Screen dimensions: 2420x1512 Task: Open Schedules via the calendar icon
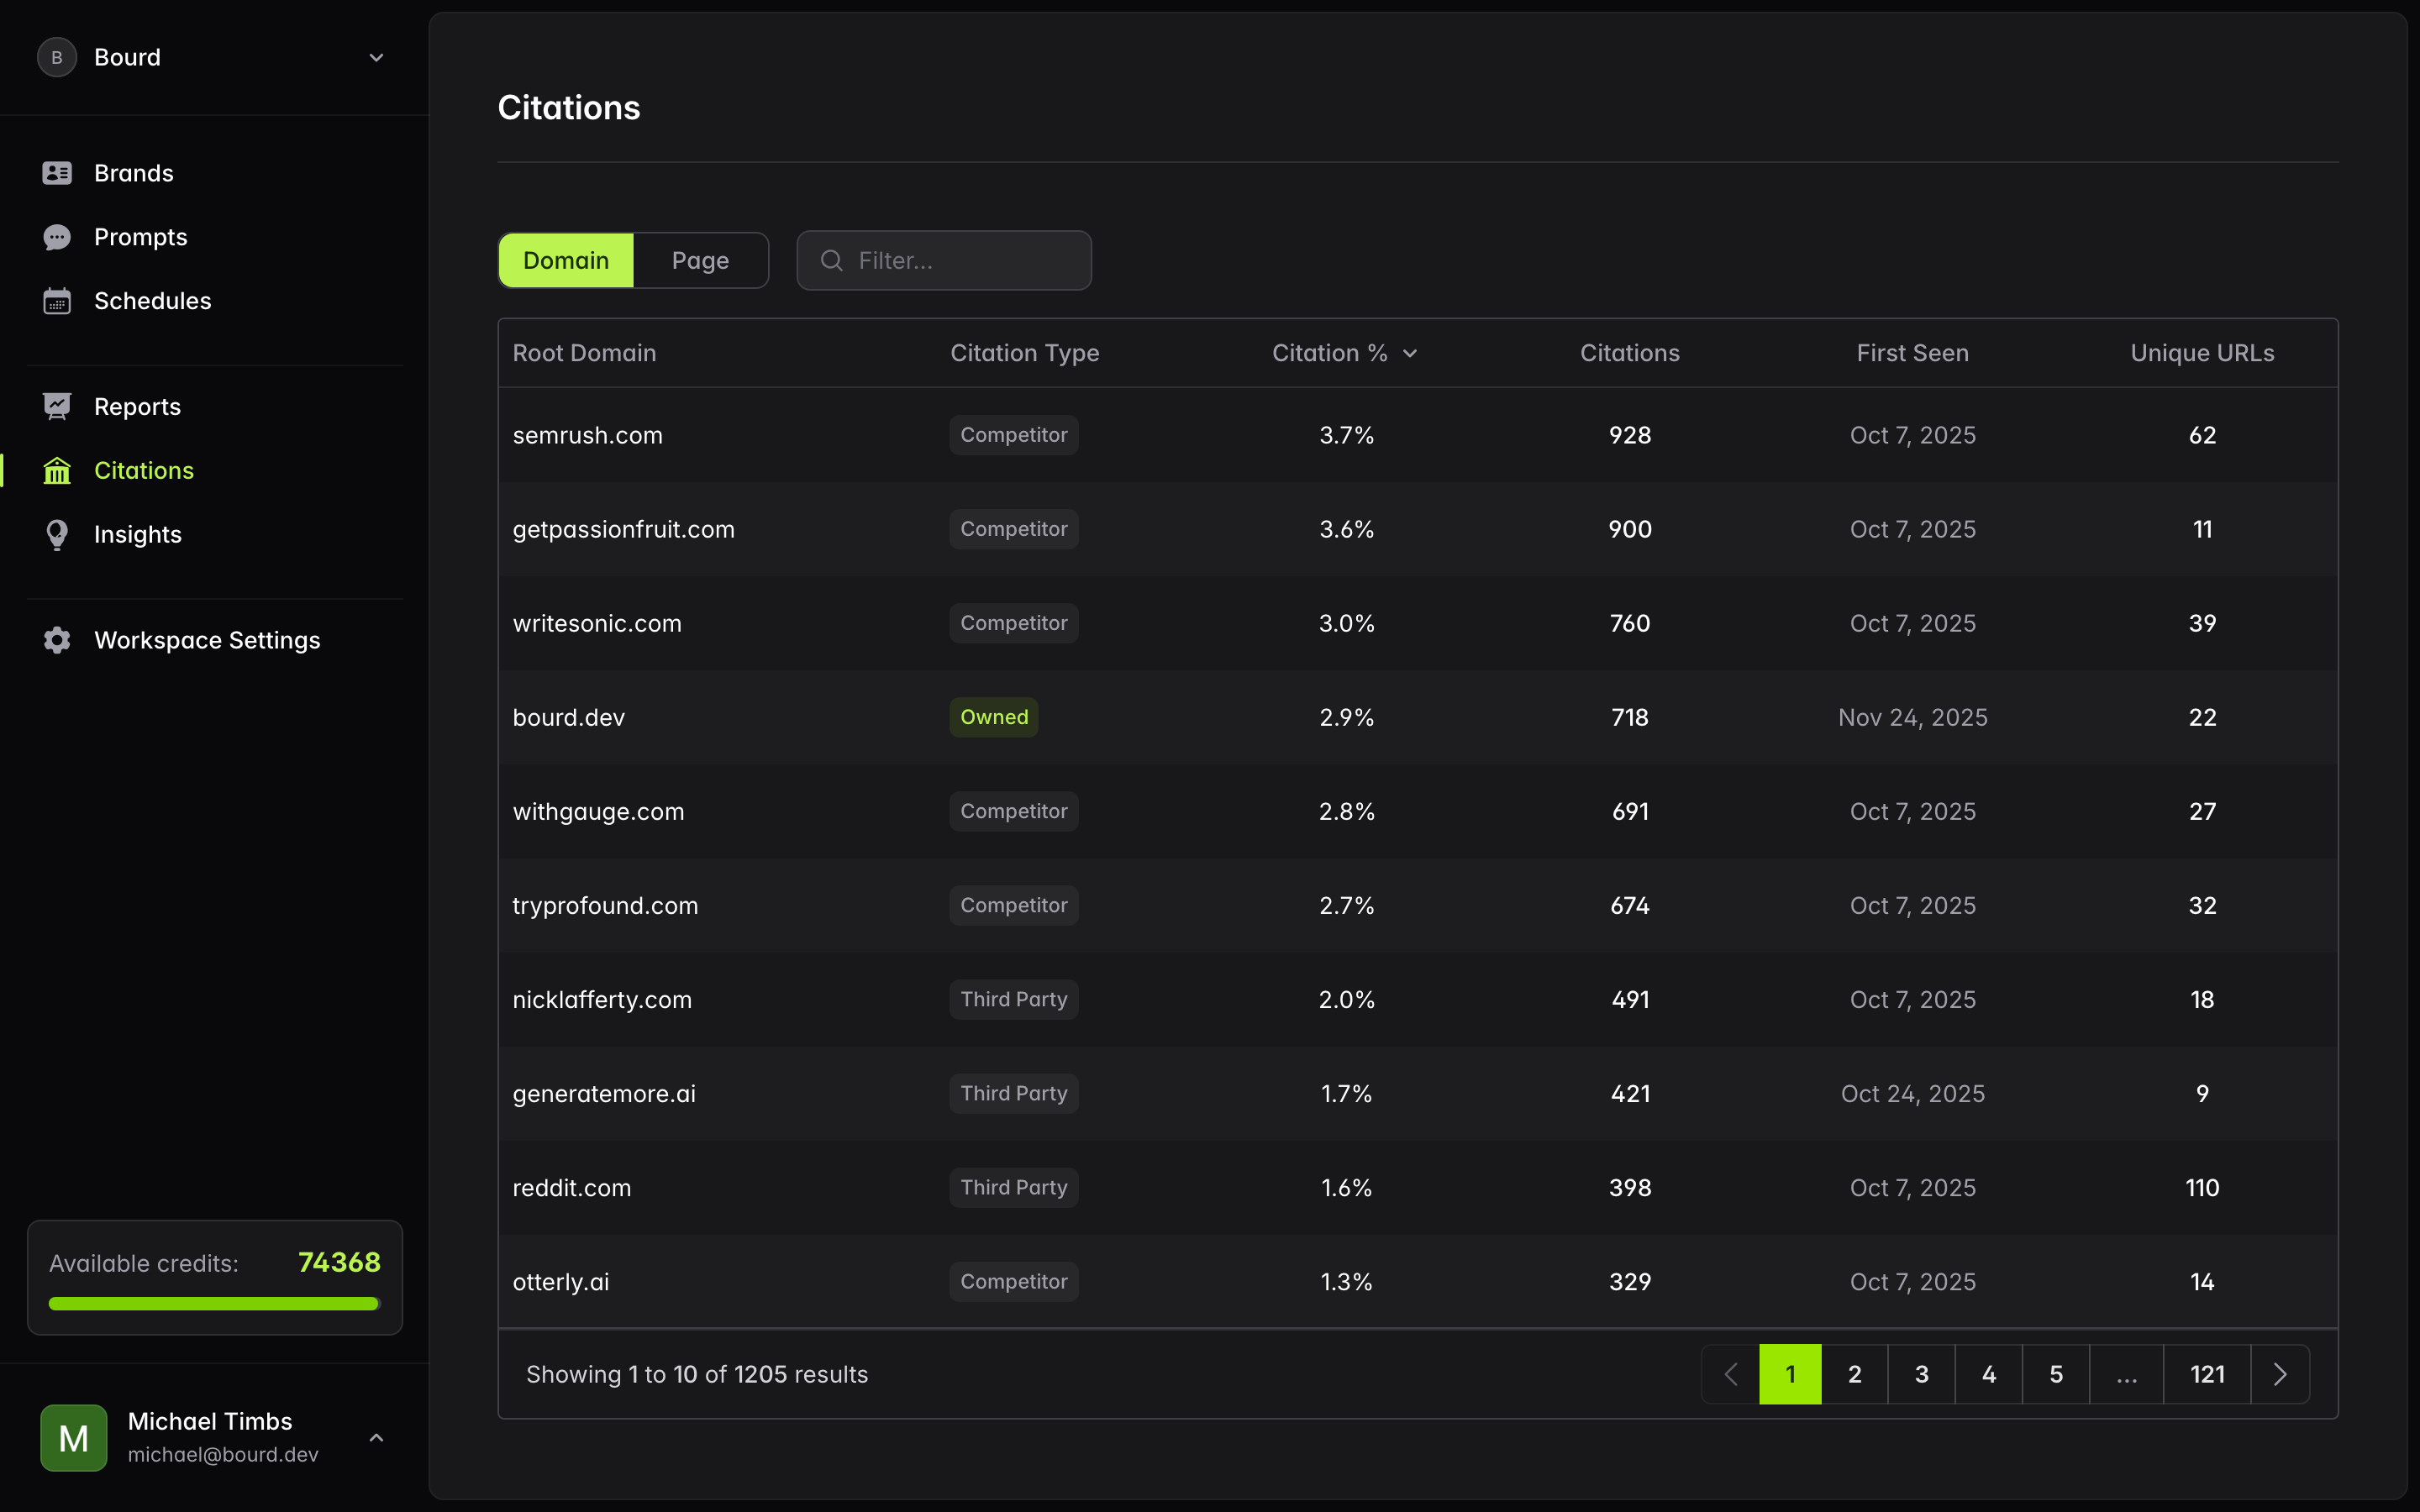pos(57,300)
